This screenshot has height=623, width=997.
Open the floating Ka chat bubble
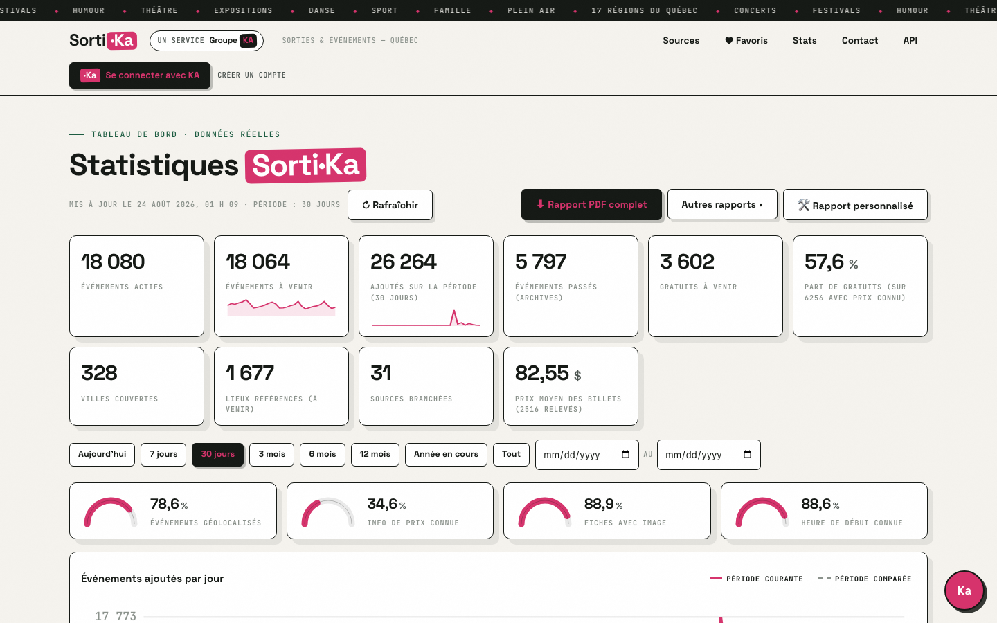click(x=964, y=590)
